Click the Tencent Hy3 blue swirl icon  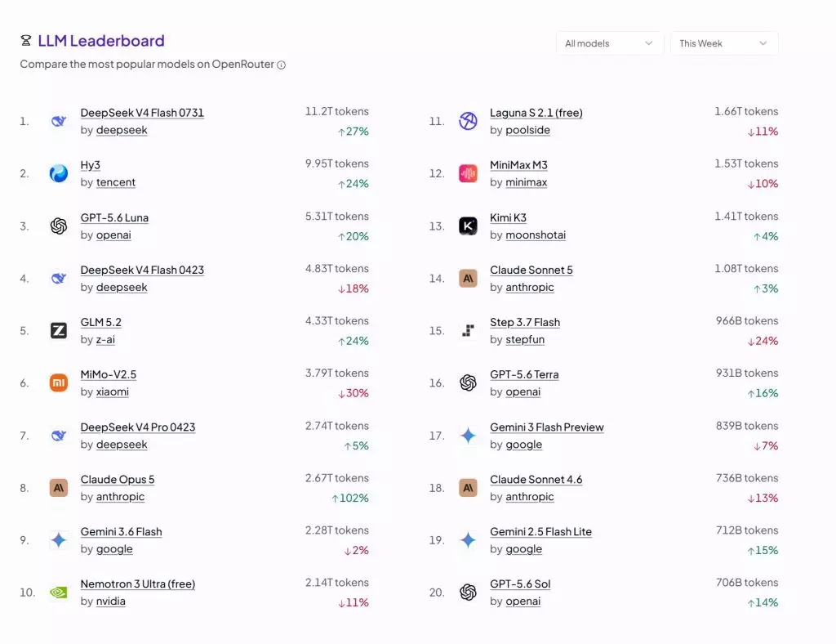click(59, 173)
